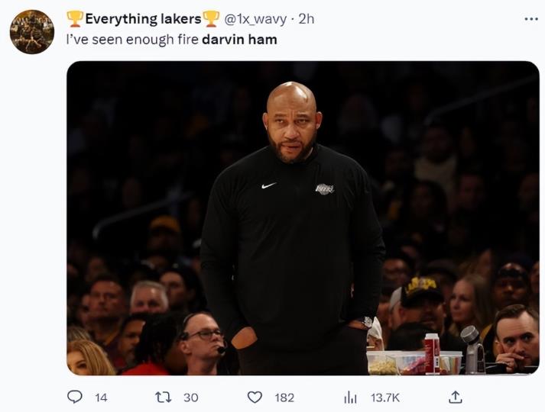Visit the Everything lakers display name link
Image resolution: width=545 pixels, height=412 pixels.
click(x=143, y=19)
